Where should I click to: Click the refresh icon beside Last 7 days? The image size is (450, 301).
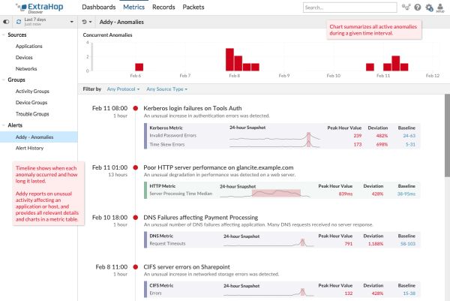pyautogui.click(x=19, y=22)
